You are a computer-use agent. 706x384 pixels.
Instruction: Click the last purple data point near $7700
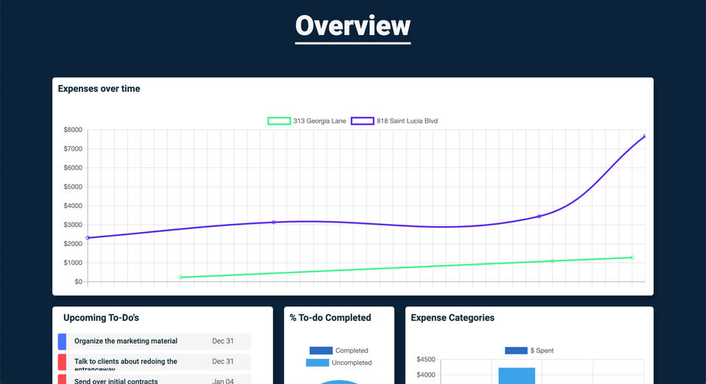tap(645, 136)
